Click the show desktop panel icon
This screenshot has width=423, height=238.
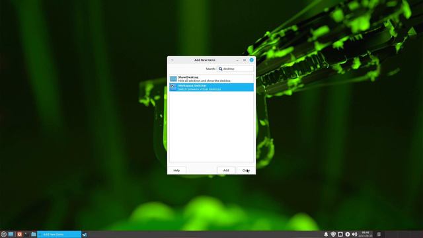pyautogui.click(x=11, y=234)
